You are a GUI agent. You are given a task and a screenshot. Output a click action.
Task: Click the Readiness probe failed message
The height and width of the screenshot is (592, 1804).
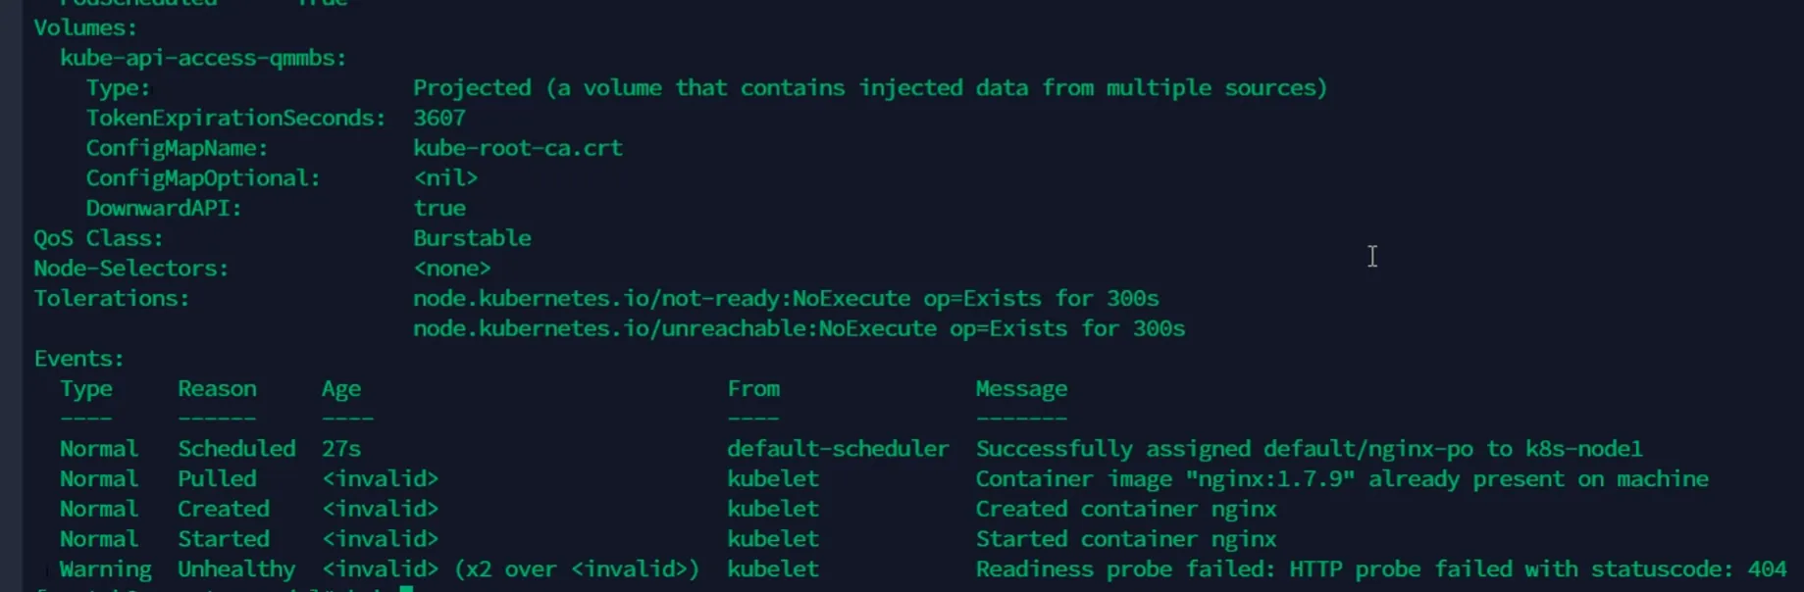point(1379,569)
